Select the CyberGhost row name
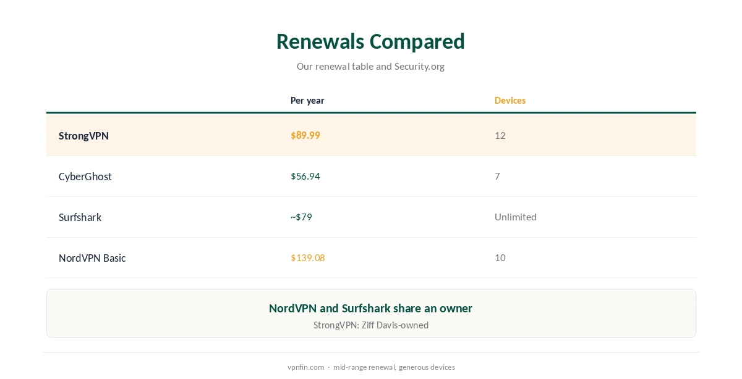This screenshot has height=379, width=742. coord(85,177)
